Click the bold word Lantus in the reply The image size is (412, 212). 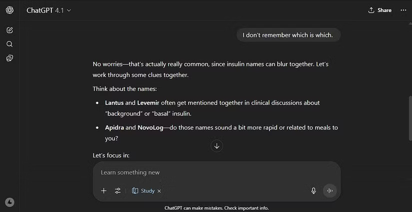114,103
